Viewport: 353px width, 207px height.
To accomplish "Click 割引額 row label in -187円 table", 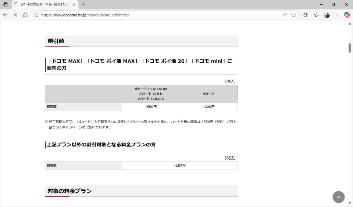I will coord(83,166).
